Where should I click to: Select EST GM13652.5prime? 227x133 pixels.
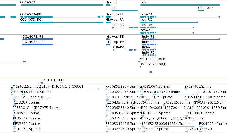coord(24,87)
